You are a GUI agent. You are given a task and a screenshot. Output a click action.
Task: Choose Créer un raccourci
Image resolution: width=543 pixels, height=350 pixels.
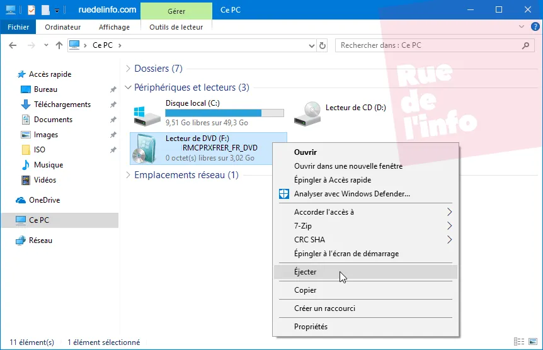(366, 308)
